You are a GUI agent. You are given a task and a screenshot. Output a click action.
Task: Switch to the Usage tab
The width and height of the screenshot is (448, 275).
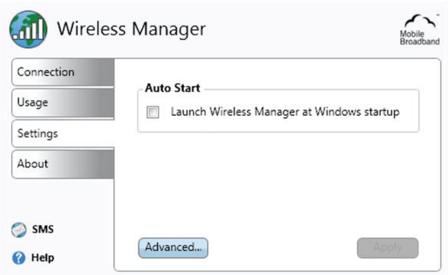pyautogui.click(x=63, y=103)
